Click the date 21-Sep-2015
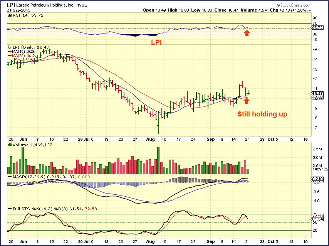The height and width of the screenshot is (246, 329). [x=18, y=10]
